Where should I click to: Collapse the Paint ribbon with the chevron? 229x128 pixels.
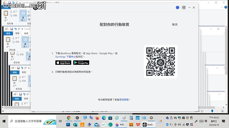tap(222, 7)
